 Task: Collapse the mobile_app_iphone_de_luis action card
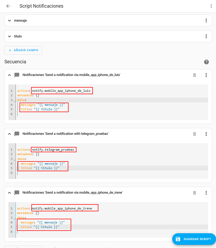[x=9, y=75]
